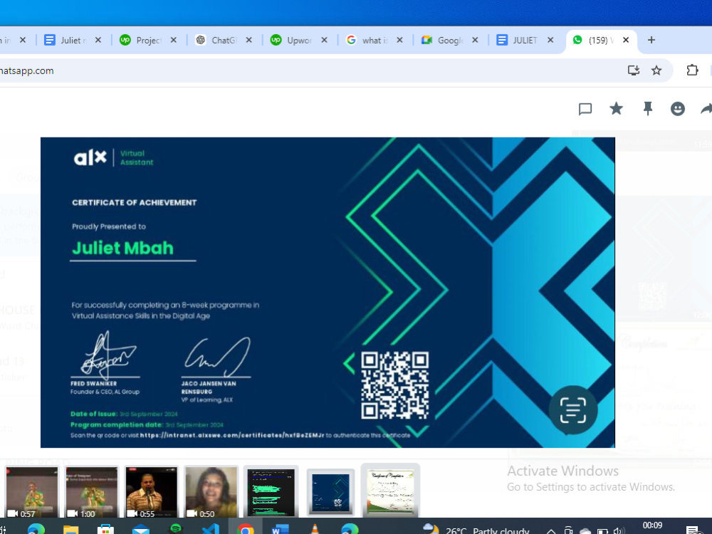Open the 0:55 video thumbnail
Image resolution: width=712 pixels, height=534 pixels.
[x=151, y=492]
